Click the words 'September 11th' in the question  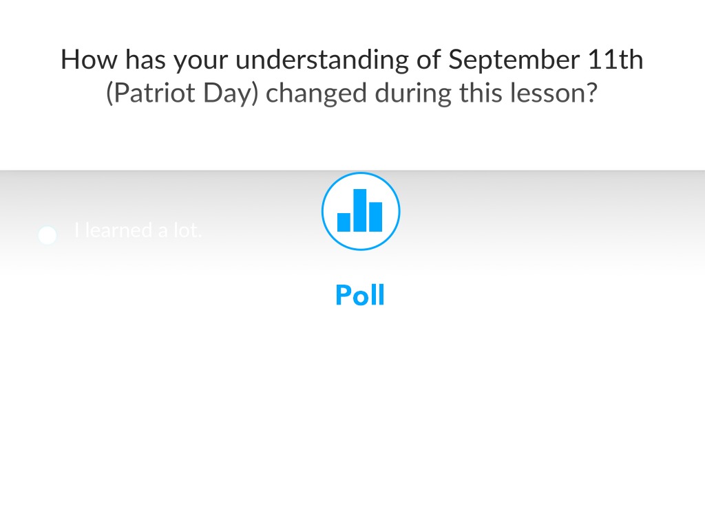(546, 60)
